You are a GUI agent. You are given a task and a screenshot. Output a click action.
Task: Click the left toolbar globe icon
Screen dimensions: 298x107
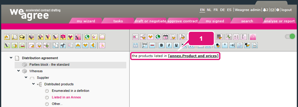pyautogui.click(x=87, y=37)
